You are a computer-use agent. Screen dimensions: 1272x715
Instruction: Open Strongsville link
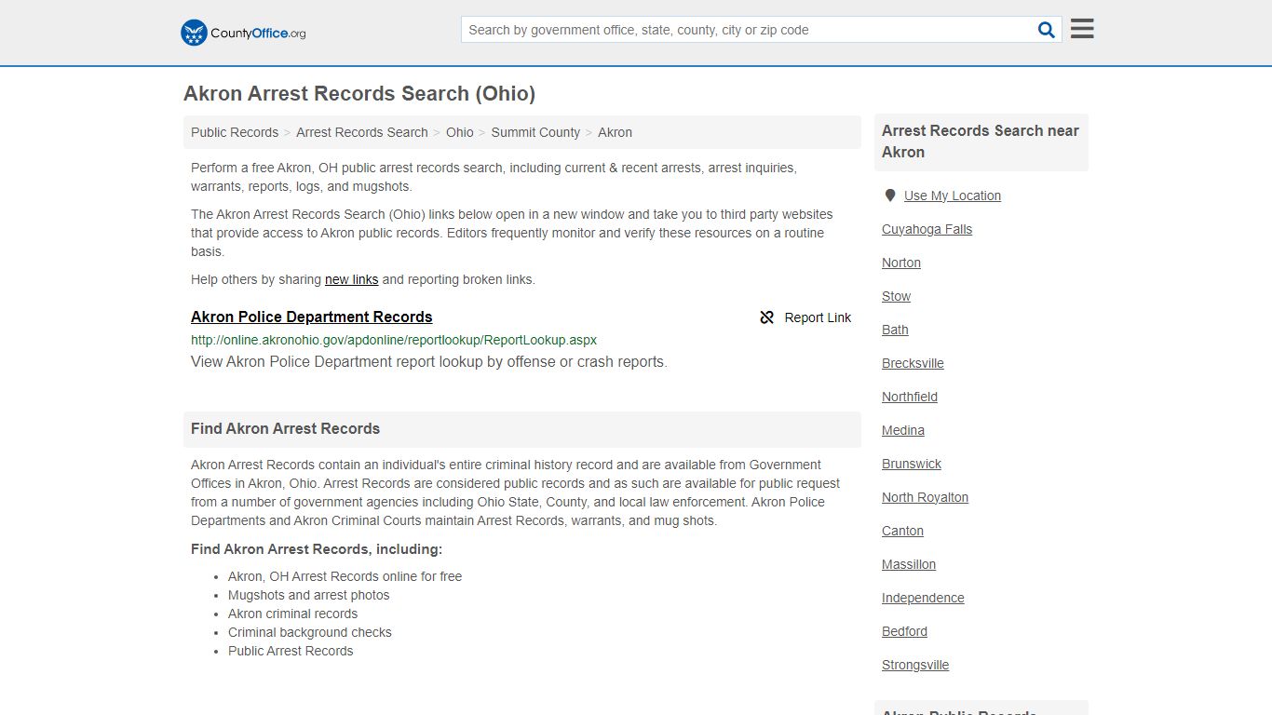point(915,665)
